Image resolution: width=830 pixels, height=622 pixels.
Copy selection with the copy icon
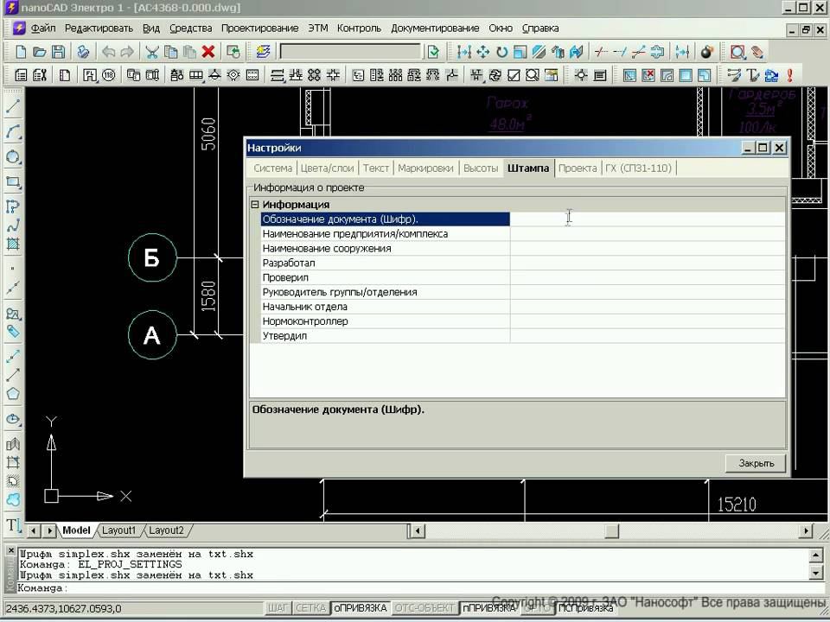[170, 52]
